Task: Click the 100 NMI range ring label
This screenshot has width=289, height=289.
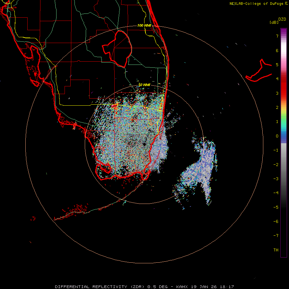Action: tap(144, 25)
